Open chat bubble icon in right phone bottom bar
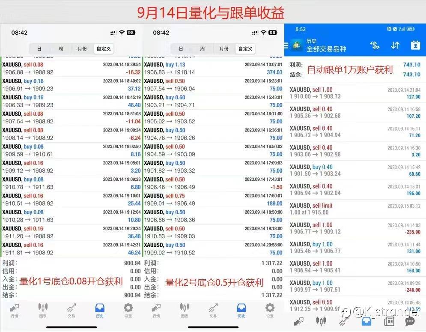The image size is (426, 332). pos(410,321)
